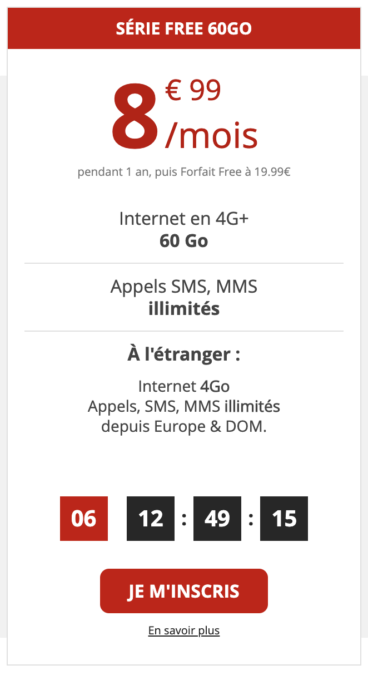The height and width of the screenshot is (680, 368).
Task: Click the JE M'INSCRIS button
Action: 184,590
